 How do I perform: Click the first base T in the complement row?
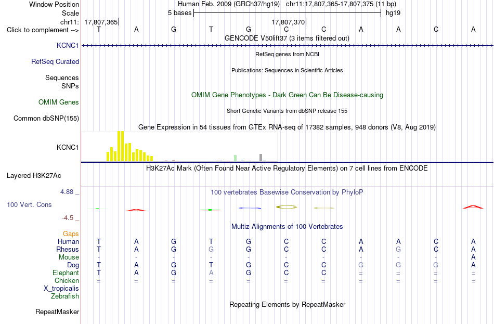click(x=99, y=29)
